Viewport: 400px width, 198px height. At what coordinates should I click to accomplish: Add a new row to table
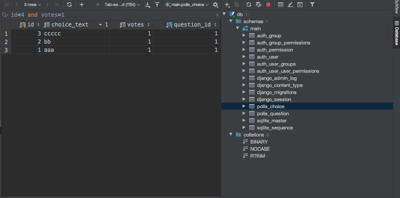click(x=82, y=4)
